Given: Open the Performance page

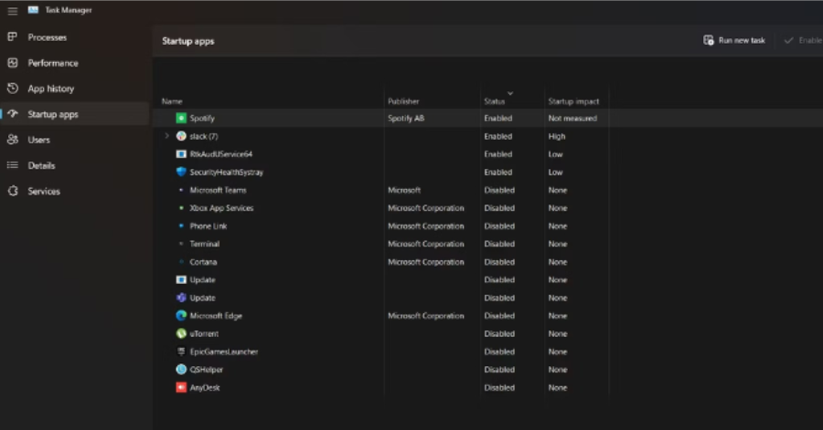Looking at the screenshot, I should (75, 63).
